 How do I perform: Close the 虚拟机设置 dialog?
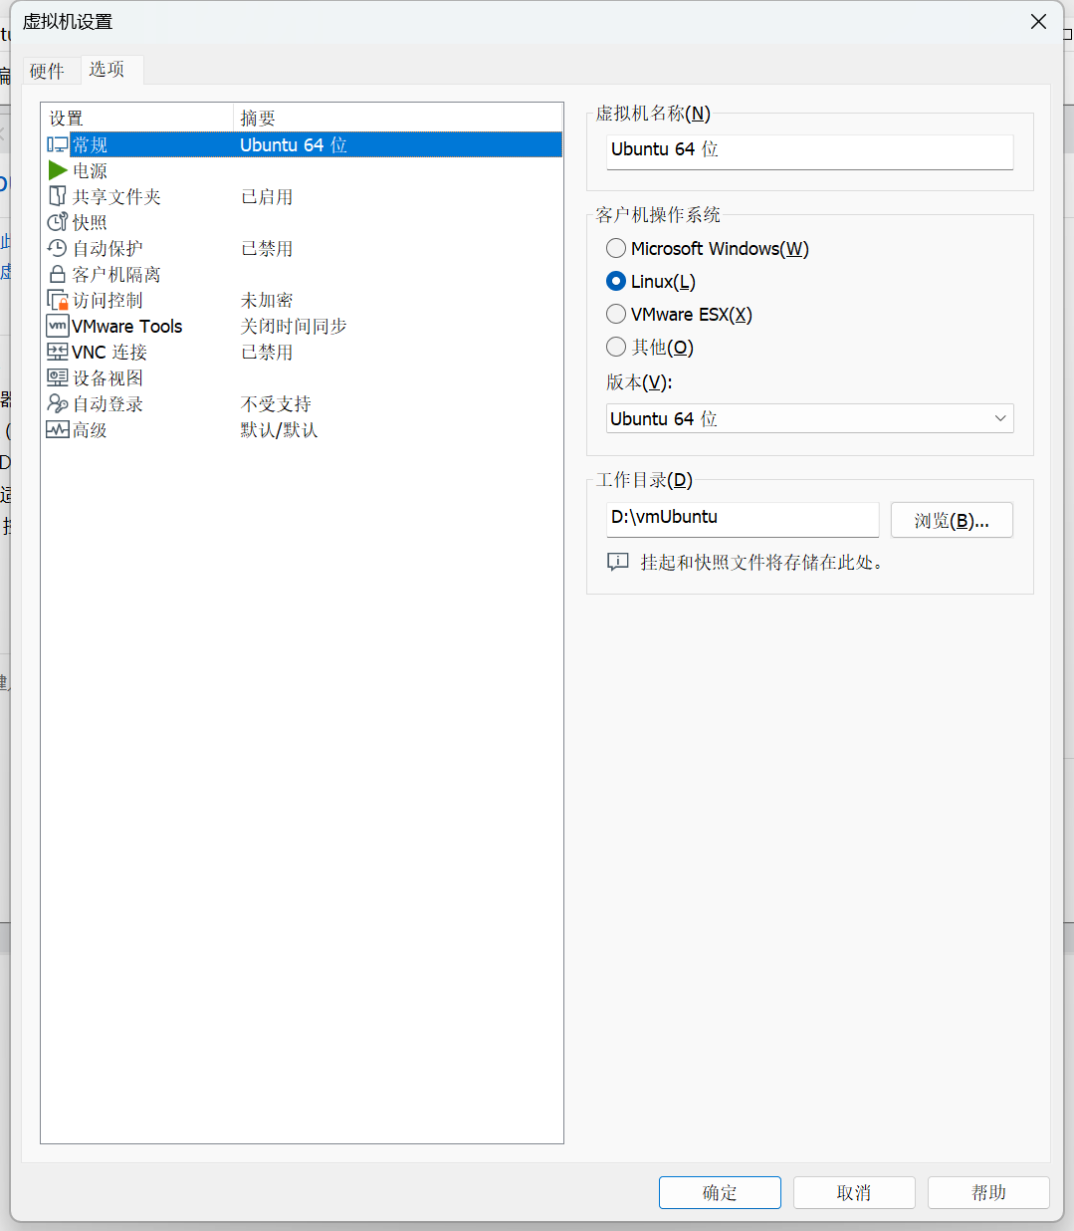(x=1038, y=22)
